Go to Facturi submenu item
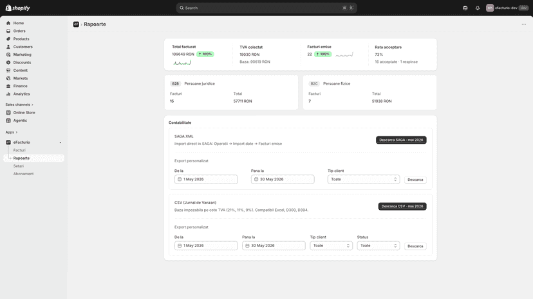Image resolution: width=533 pixels, height=299 pixels. pyautogui.click(x=19, y=150)
